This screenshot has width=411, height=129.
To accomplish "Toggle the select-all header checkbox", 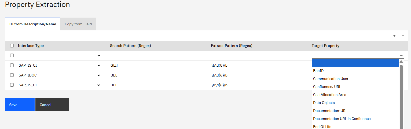I will coord(12,46).
